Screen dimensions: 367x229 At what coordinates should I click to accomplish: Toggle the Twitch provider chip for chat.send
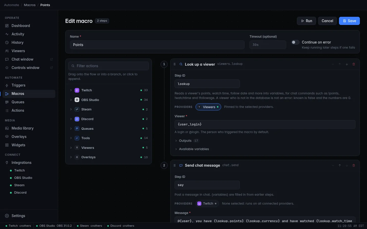click(x=207, y=204)
